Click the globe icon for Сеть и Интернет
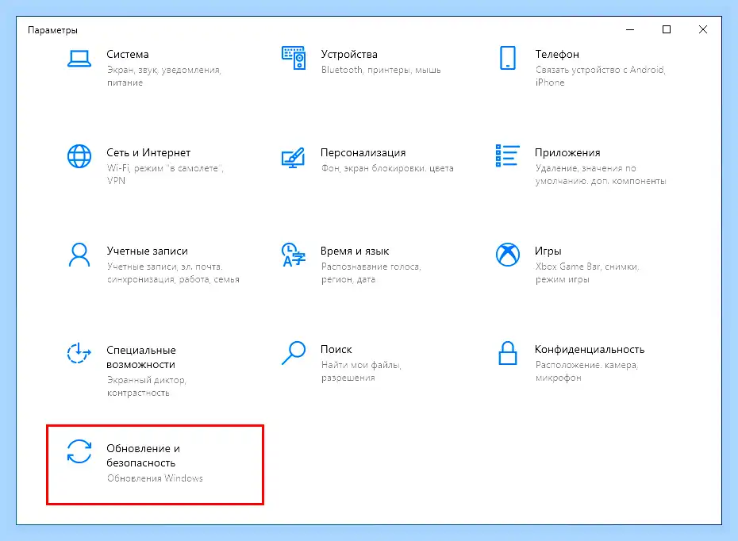This screenshot has height=541, width=738. click(79, 156)
